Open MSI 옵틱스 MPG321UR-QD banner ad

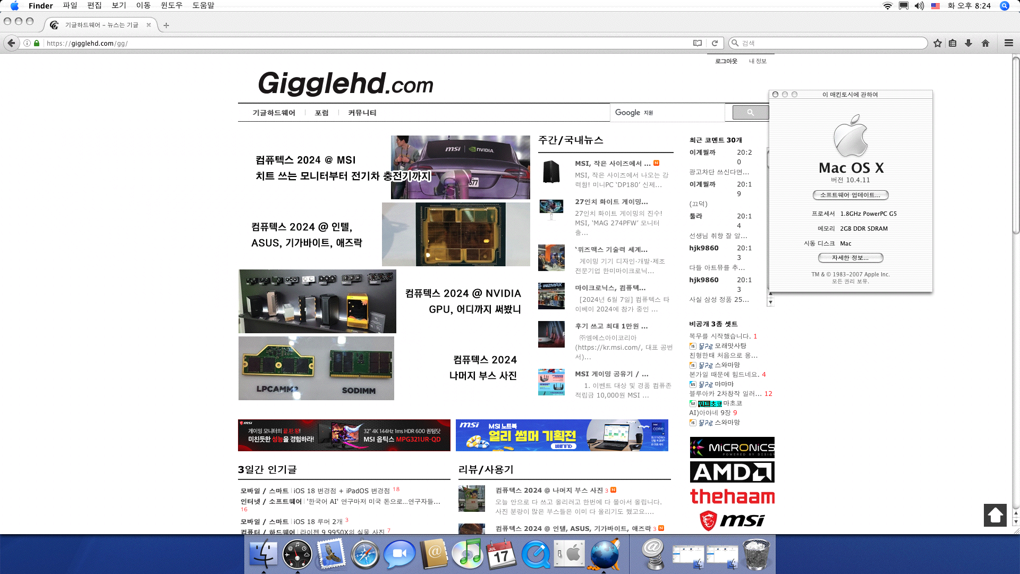[344, 435]
